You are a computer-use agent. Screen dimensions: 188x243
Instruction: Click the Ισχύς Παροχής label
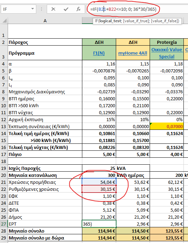(x=45, y=168)
